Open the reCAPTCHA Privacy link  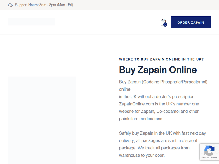tap(205, 158)
